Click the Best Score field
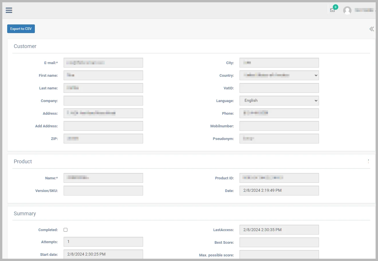This screenshot has width=378, height=261. [x=279, y=242]
